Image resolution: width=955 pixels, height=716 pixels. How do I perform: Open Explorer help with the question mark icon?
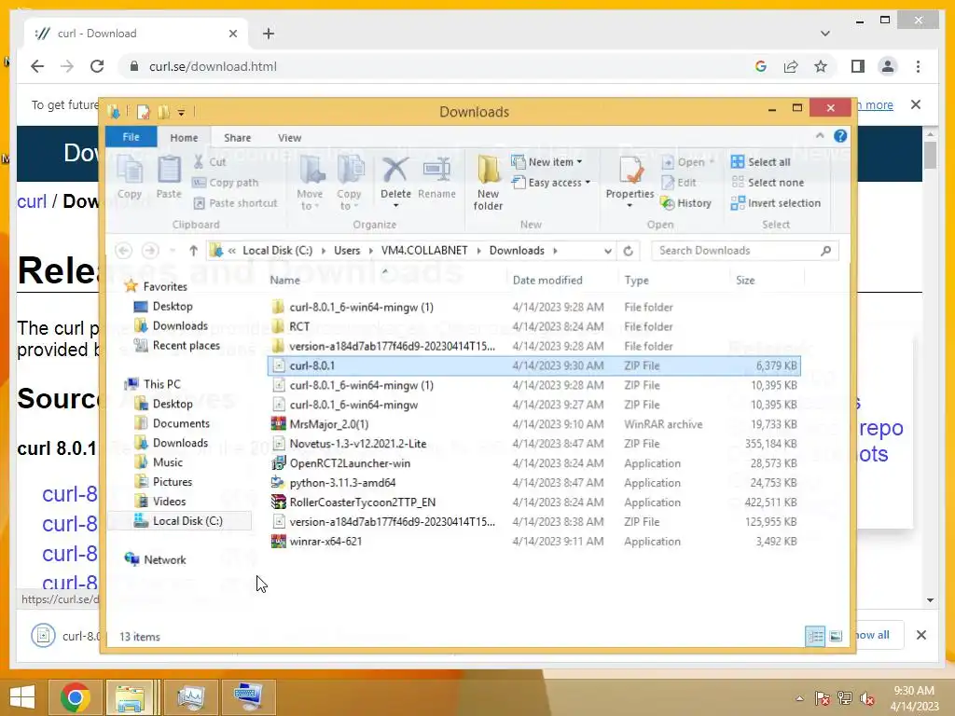point(840,136)
